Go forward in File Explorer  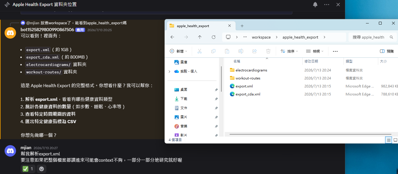pyautogui.click(x=186, y=37)
